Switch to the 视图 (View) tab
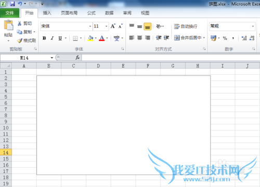 tap(145, 13)
